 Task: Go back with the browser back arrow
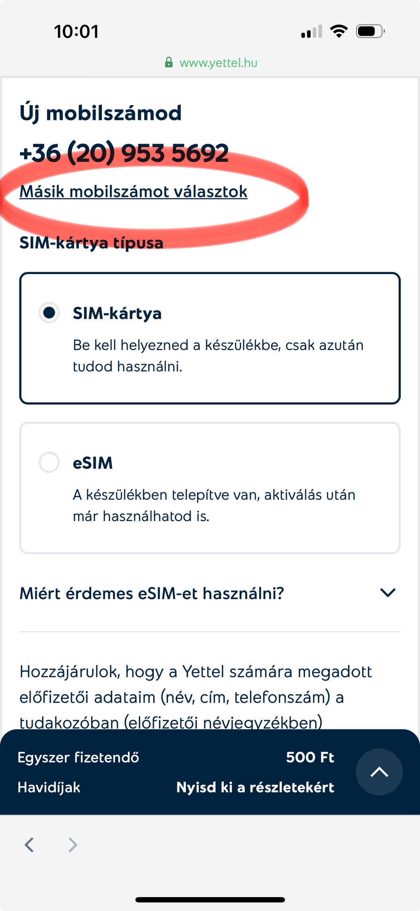[29, 844]
